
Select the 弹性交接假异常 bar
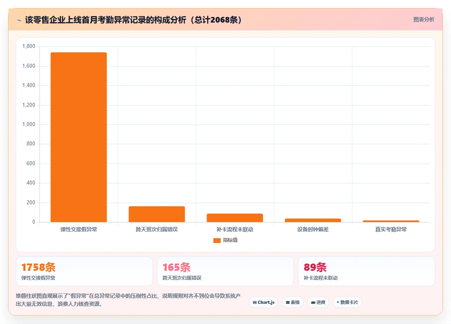79,137
